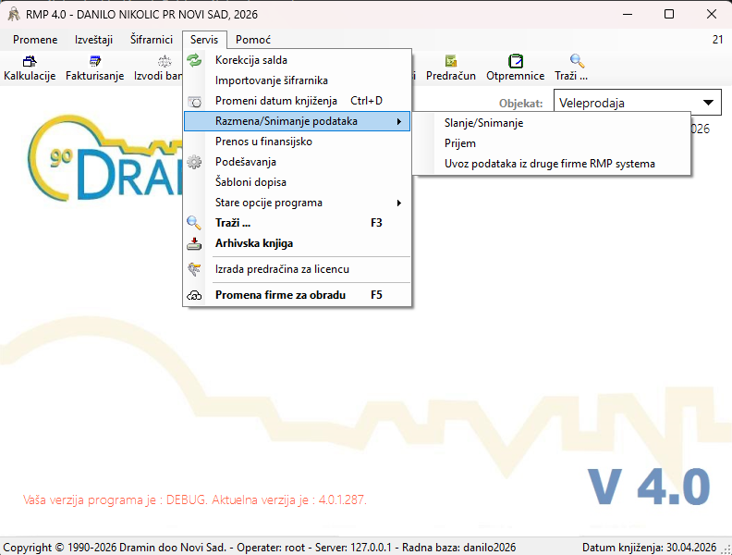Viewport: 732px width, 555px height.
Task: Click the Traži magnifier toolbar icon
Action: pos(577,61)
